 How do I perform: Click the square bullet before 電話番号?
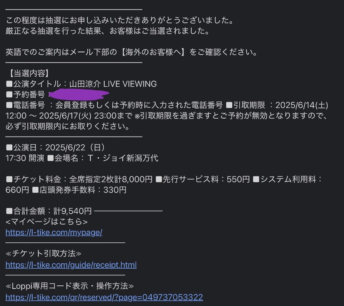pyautogui.click(x=9, y=105)
